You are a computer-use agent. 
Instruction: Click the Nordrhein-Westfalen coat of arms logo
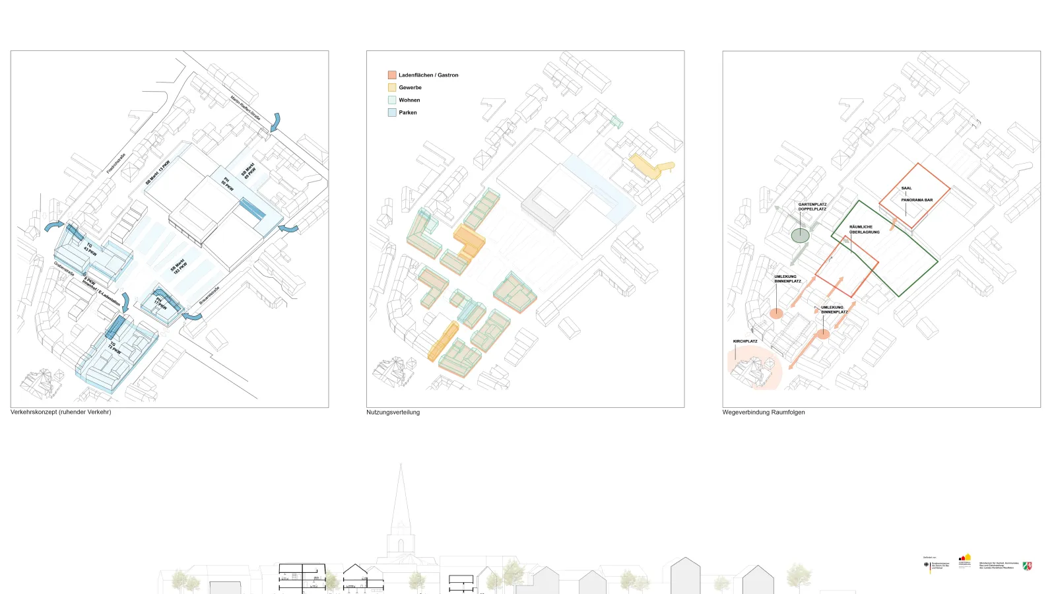click(1028, 566)
